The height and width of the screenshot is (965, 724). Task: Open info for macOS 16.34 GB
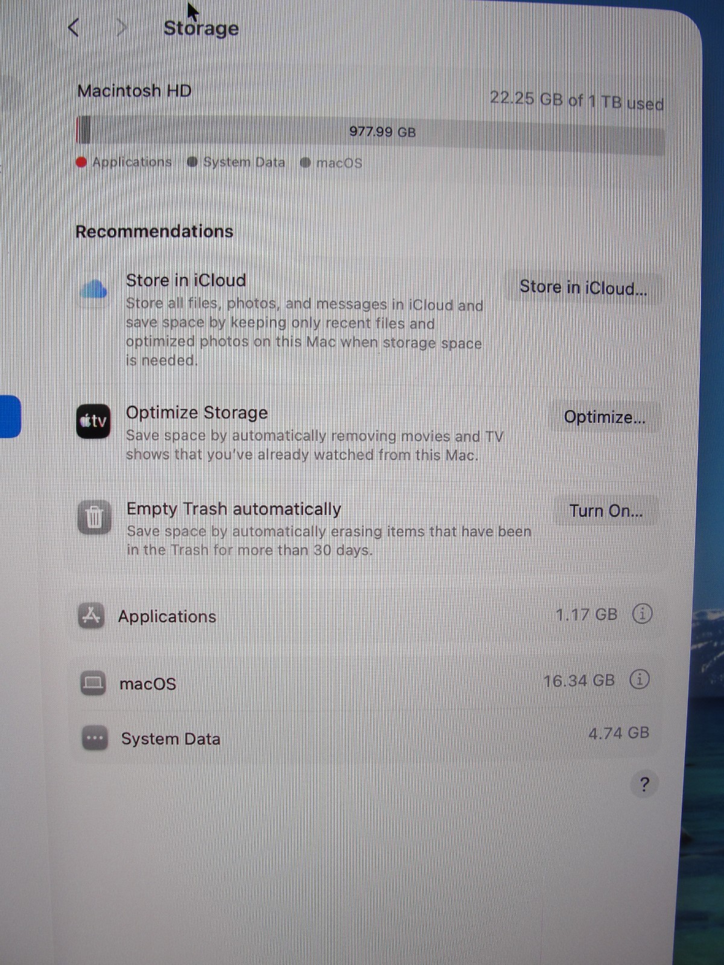[x=640, y=679]
